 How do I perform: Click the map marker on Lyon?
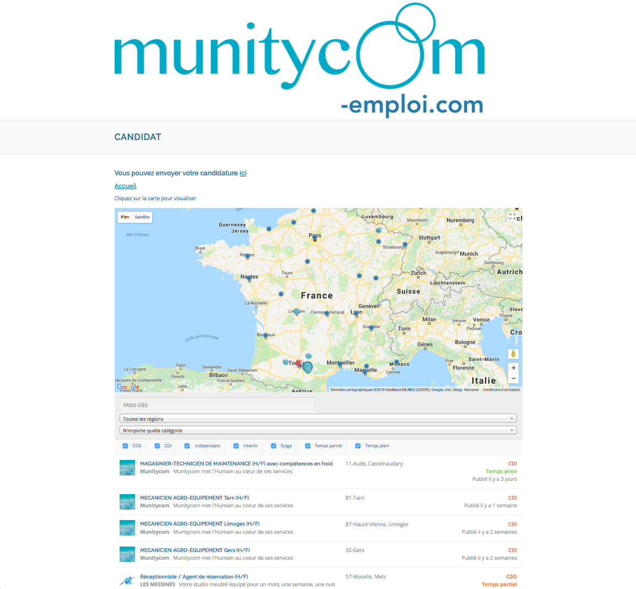pos(356,313)
